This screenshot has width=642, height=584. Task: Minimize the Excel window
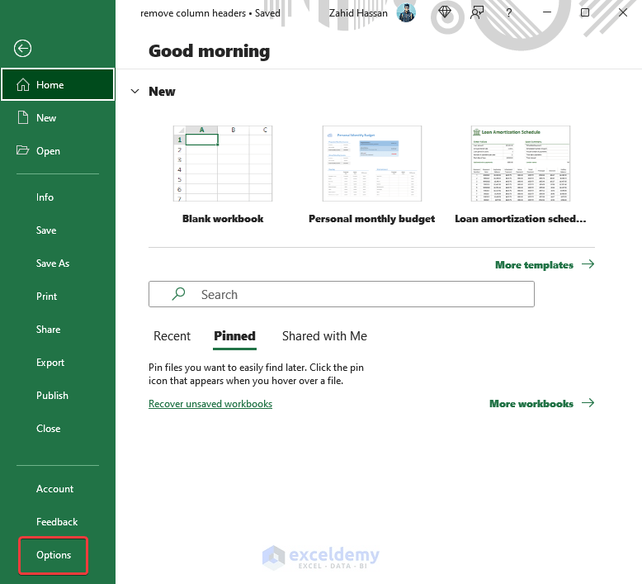[x=547, y=12]
